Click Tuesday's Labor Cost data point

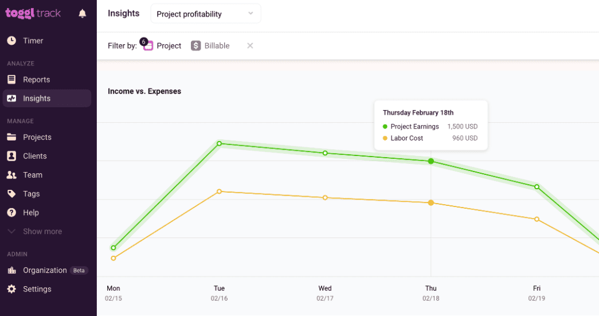[x=219, y=192]
